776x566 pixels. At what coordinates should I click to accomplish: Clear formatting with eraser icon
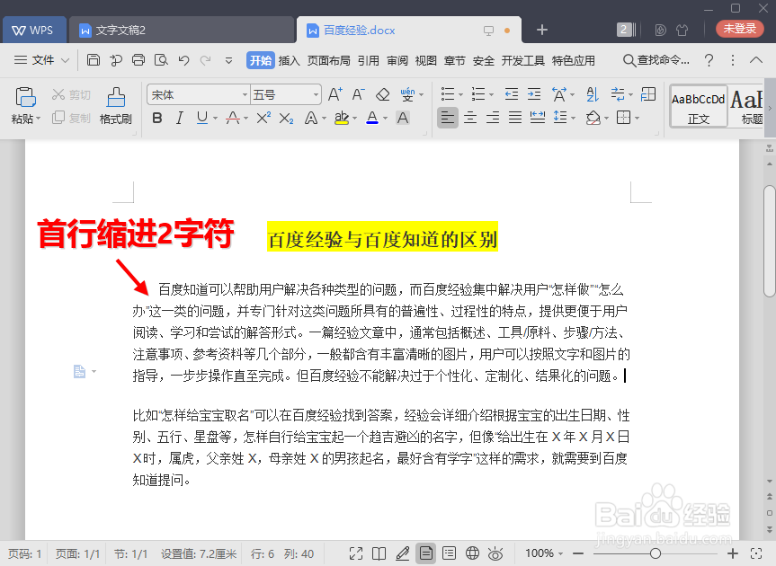[x=382, y=94]
